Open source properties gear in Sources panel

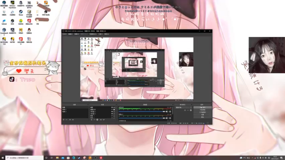click(x=97, y=120)
